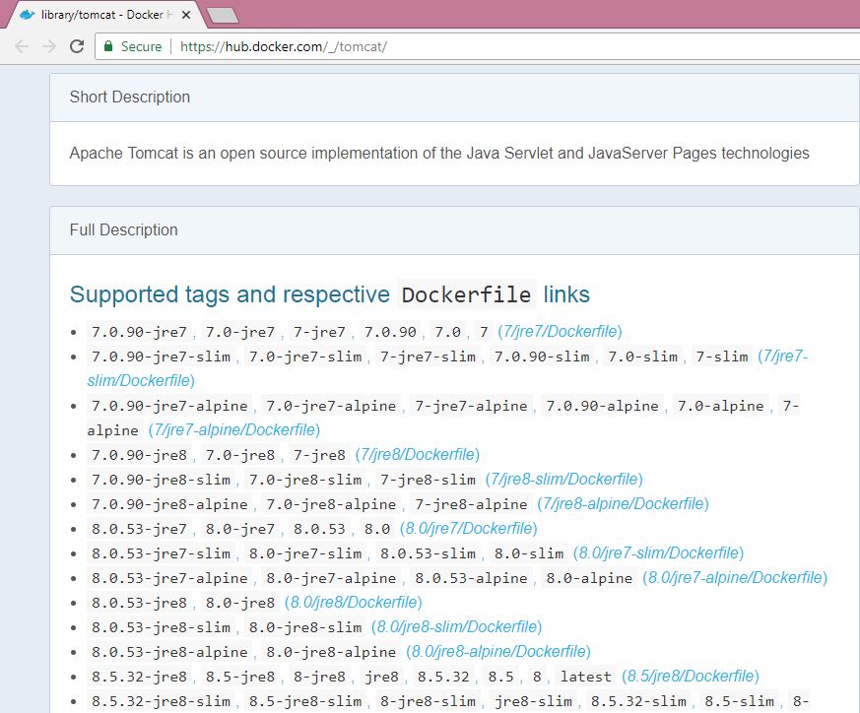The width and height of the screenshot is (860, 713).
Task: Open the 7/jre7/Dockerfile link
Action: click(560, 331)
